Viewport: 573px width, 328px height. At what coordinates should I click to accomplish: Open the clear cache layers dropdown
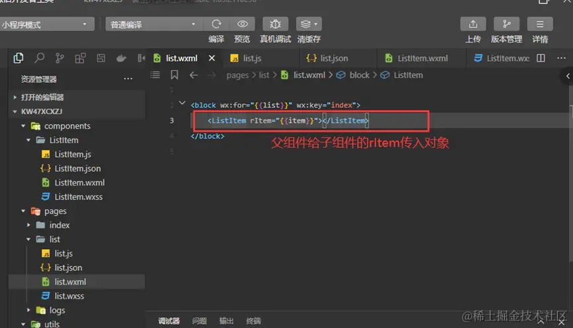tap(309, 24)
